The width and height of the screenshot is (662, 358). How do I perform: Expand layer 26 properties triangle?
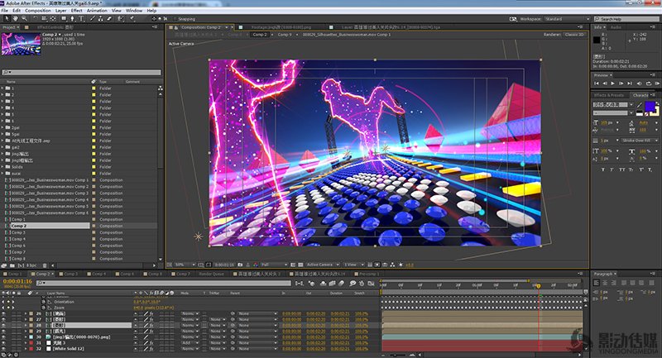(27, 313)
